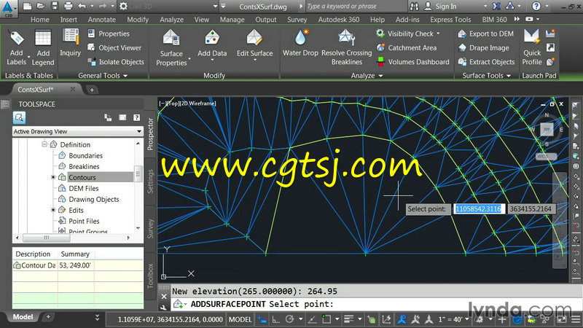Click Sign In
583x328 pixels.
(x=440, y=6)
